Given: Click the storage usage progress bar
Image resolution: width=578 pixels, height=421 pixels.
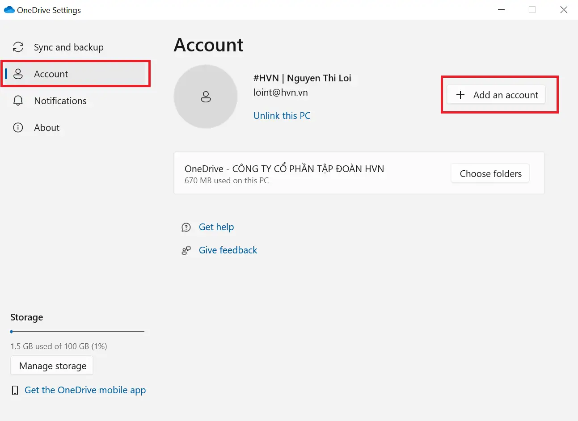Looking at the screenshot, I should pos(77,332).
